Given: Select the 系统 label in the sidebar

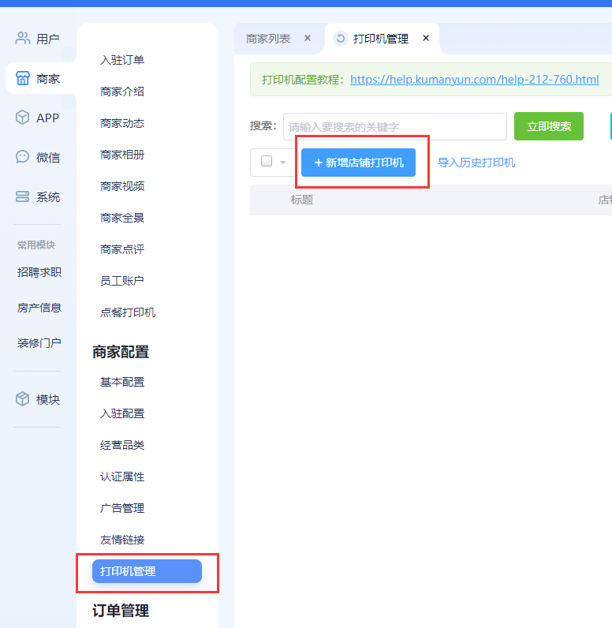Looking at the screenshot, I should [x=48, y=197].
